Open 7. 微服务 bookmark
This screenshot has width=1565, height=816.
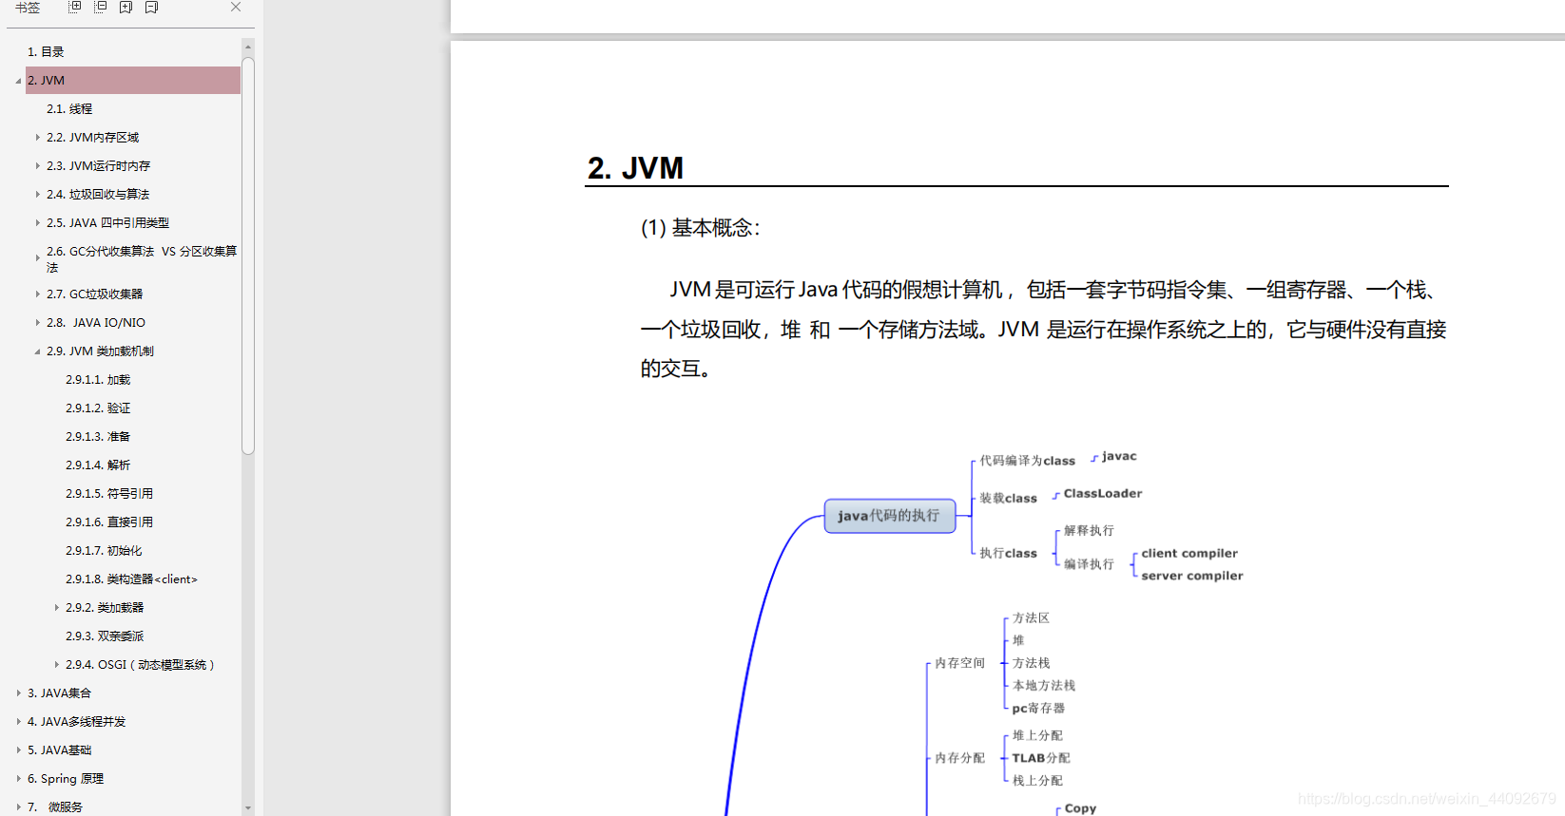(54, 807)
